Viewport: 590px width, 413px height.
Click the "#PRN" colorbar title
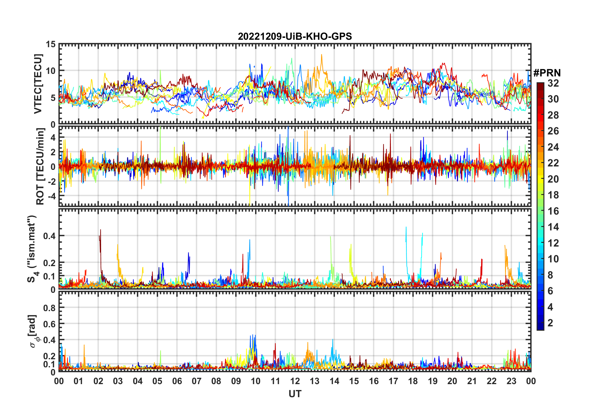[x=547, y=73]
